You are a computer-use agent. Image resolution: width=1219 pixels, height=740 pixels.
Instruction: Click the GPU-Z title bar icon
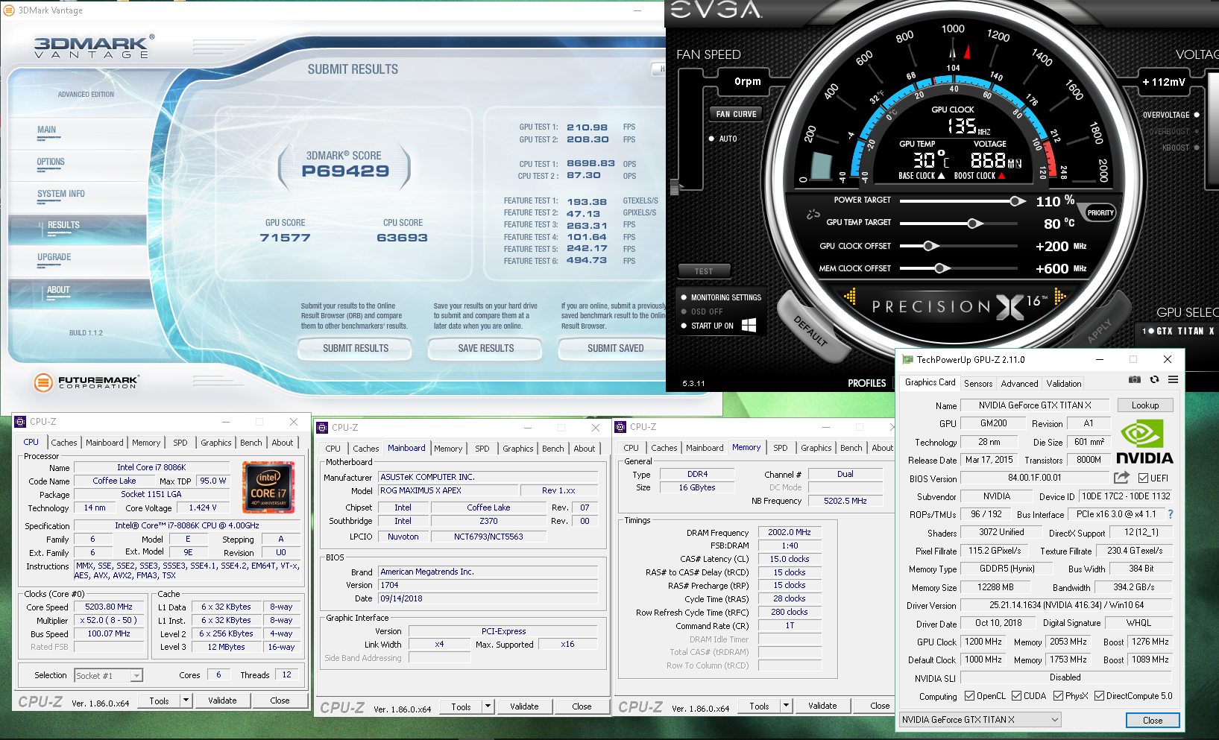(x=907, y=359)
